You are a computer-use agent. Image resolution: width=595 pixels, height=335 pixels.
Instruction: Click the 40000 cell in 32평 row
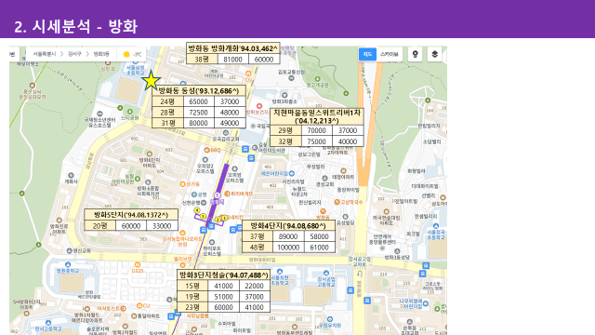click(348, 141)
